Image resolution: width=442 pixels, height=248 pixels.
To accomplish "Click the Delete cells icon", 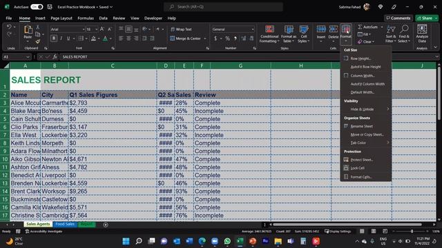I will click(333, 29).
